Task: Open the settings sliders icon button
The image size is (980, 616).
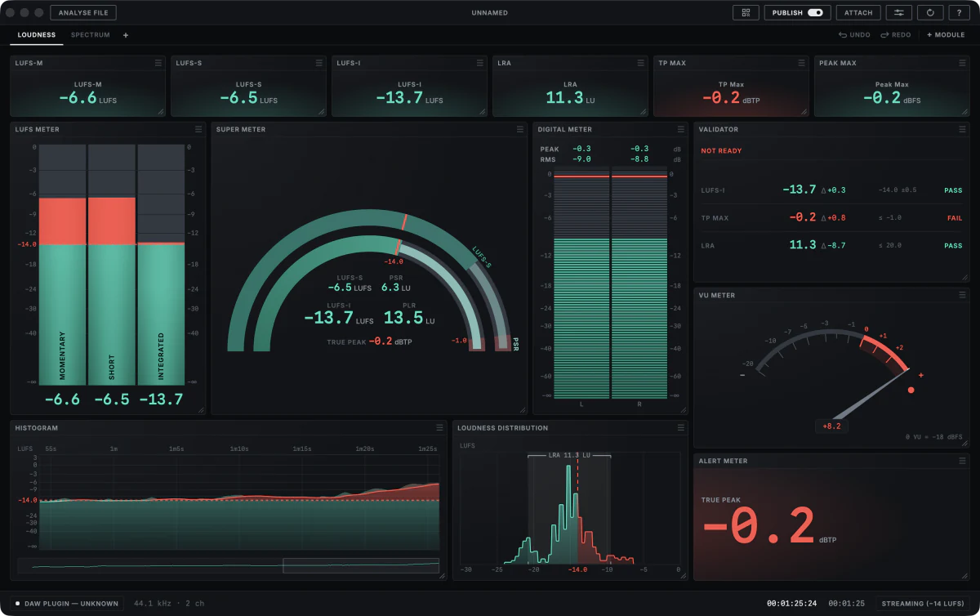Action: pyautogui.click(x=899, y=12)
